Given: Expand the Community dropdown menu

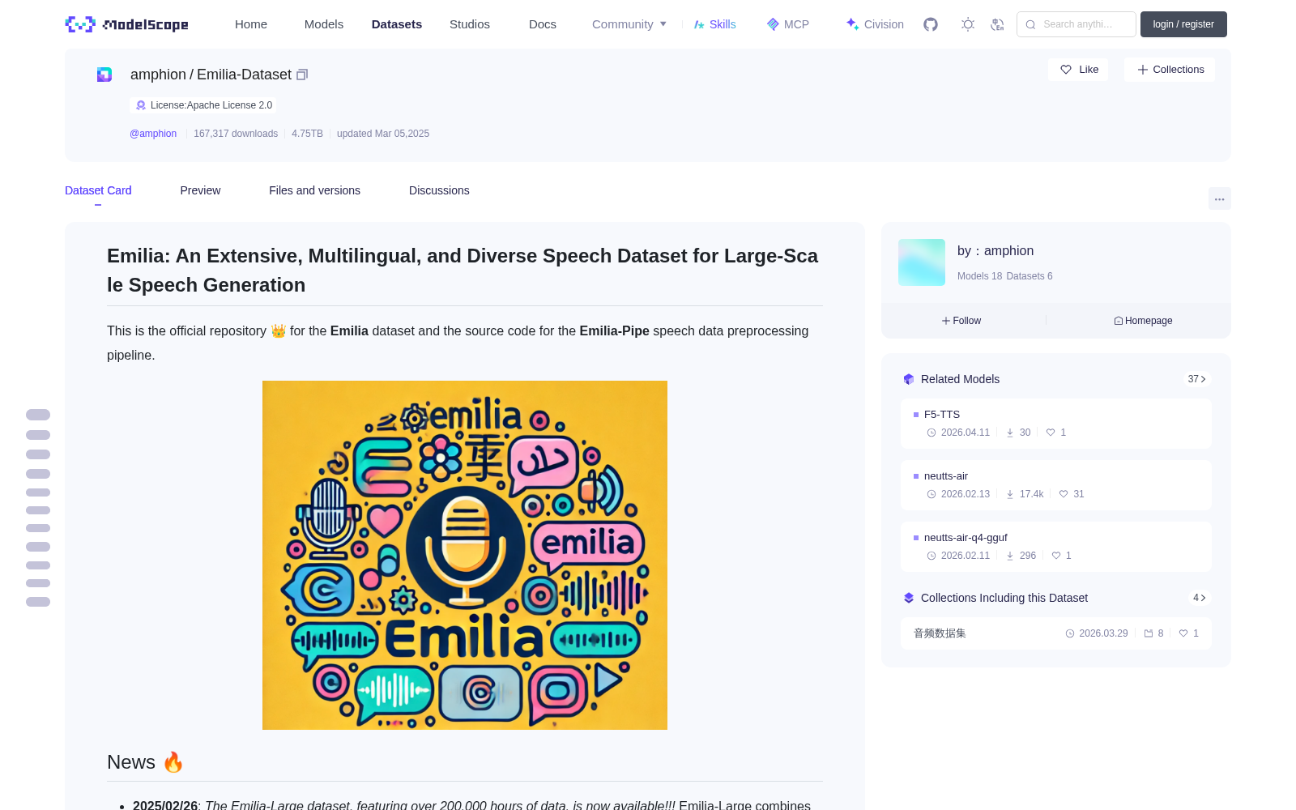Looking at the screenshot, I should click(x=629, y=24).
